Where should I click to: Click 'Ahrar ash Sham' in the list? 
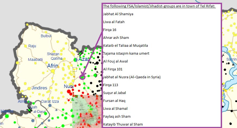click(x=116, y=38)
